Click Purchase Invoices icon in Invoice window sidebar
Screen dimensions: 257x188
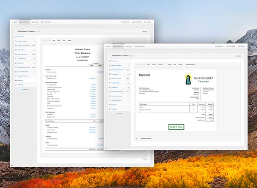110,91
